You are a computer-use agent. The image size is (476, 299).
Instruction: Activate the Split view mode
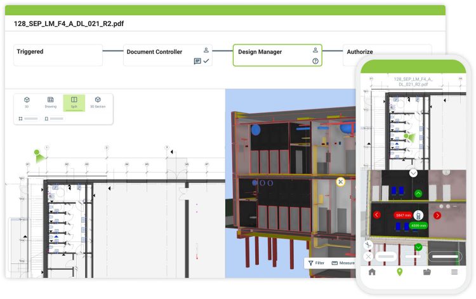coord(74,102)
